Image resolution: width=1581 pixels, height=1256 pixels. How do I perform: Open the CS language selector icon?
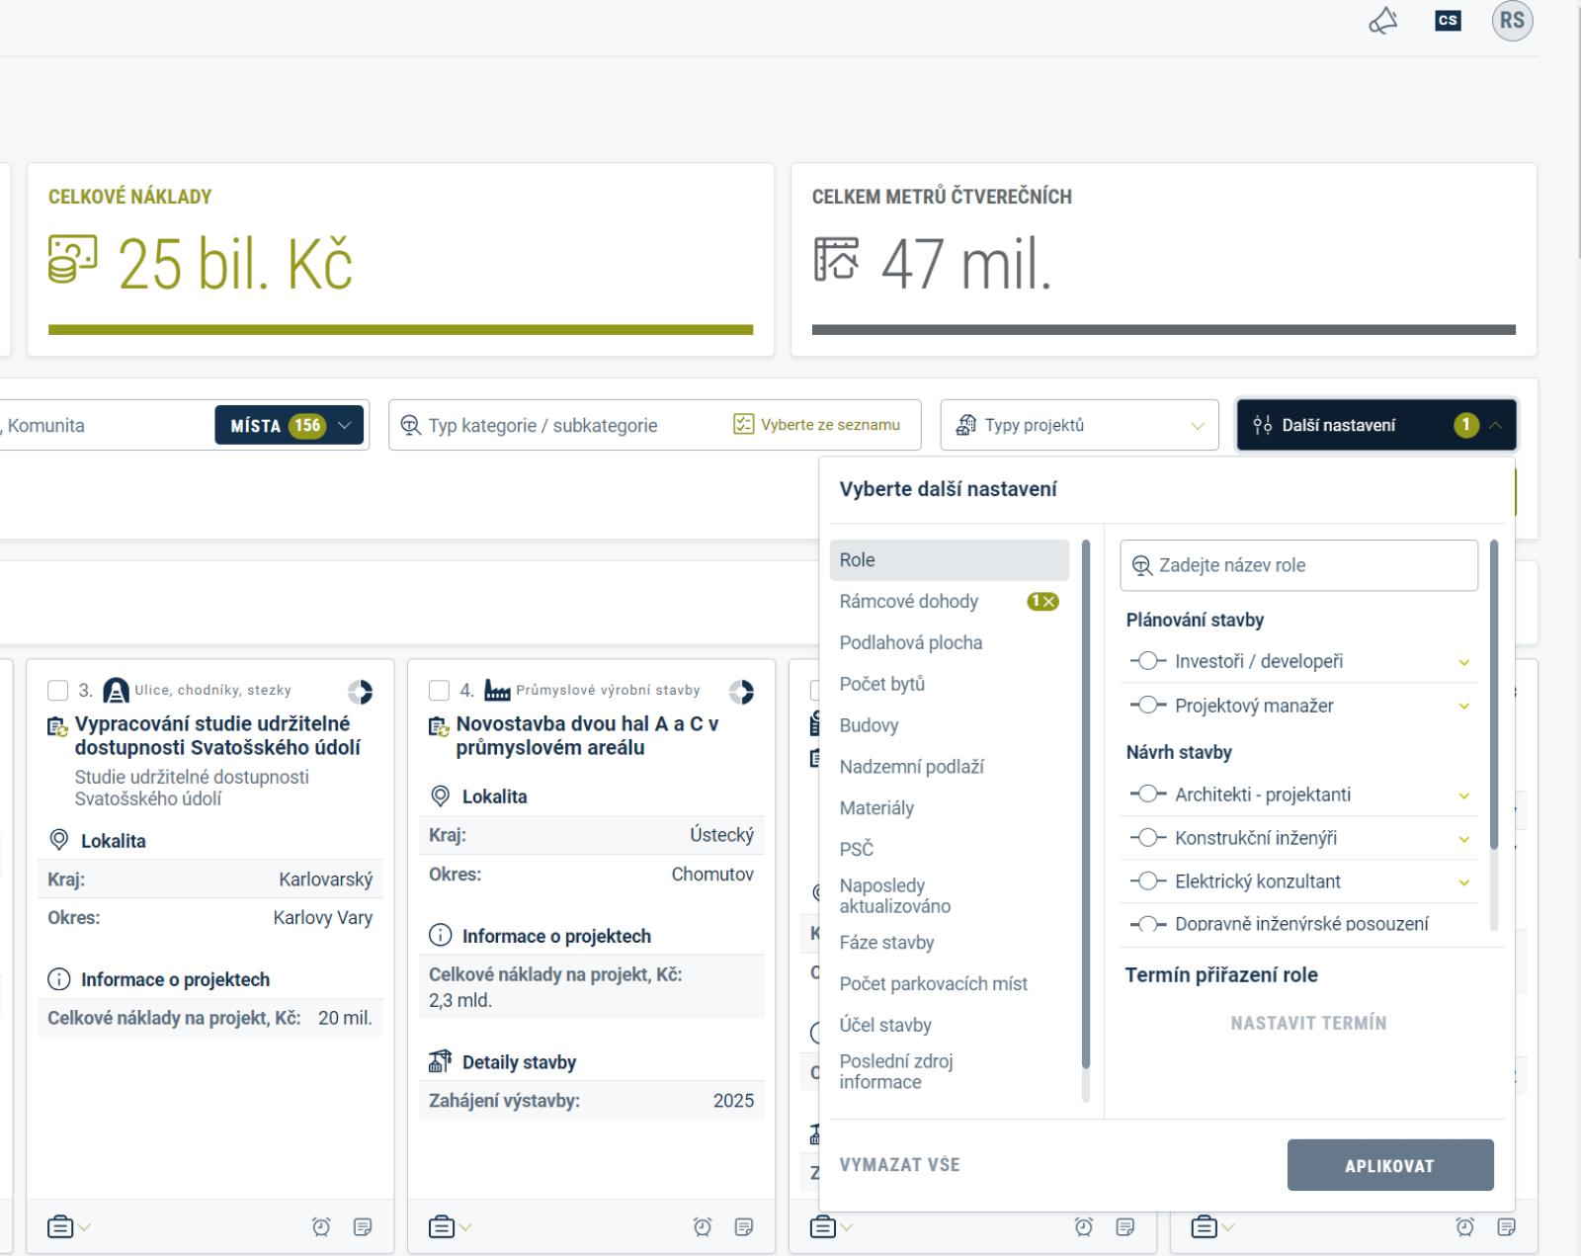point(1448,21)
